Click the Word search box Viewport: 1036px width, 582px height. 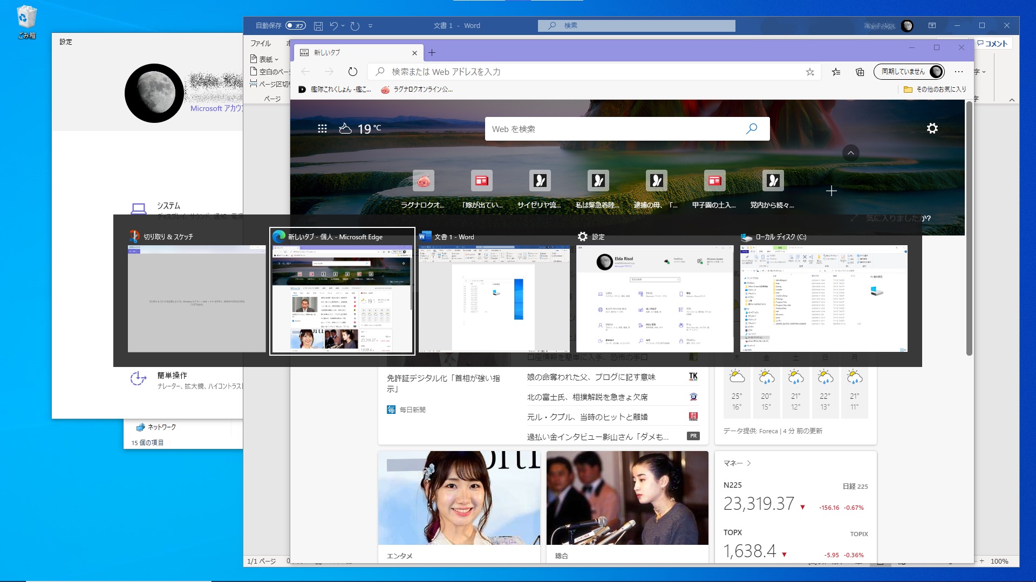coord(637,25)
